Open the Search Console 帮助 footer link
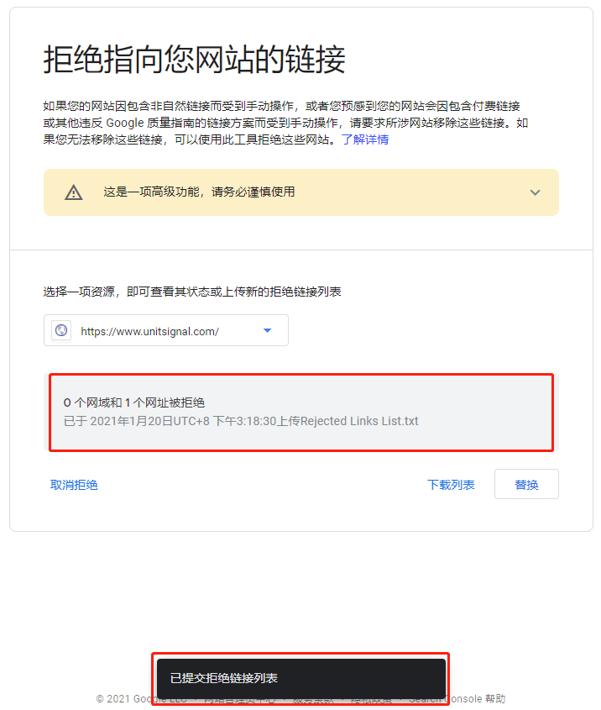The image size is (601, 710). (x=475, y=699)
